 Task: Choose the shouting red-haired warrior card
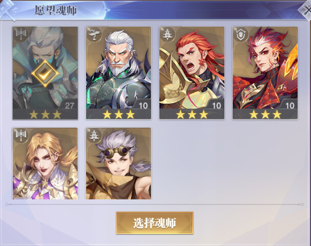[x=192, y=73]
